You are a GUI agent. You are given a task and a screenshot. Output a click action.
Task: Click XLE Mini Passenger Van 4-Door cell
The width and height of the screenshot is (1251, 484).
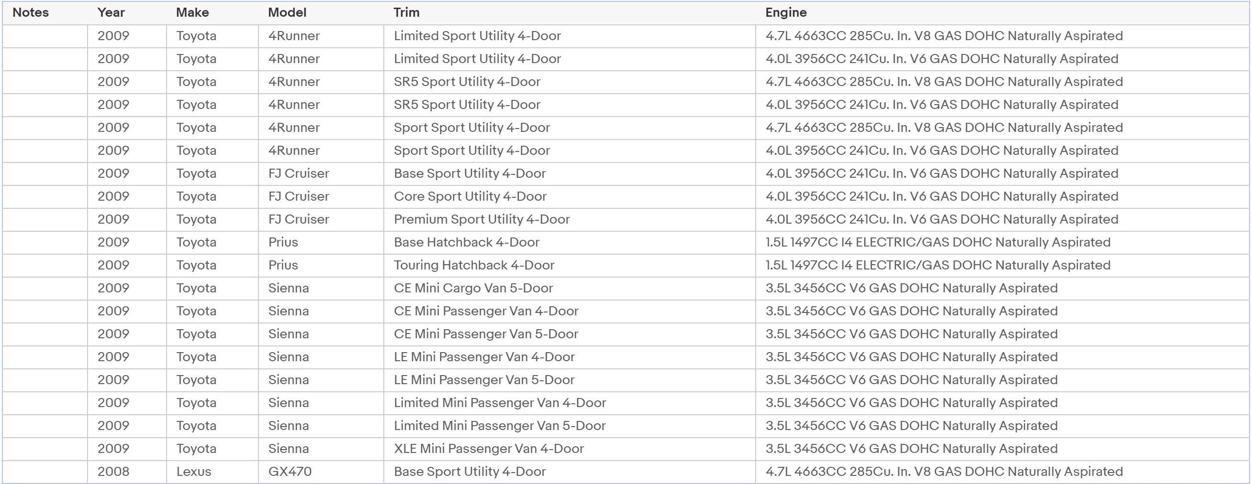tap(570, 449)
